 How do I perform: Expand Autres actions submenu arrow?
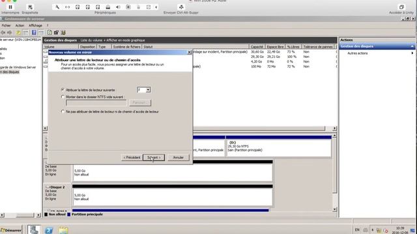pos(412,53)
